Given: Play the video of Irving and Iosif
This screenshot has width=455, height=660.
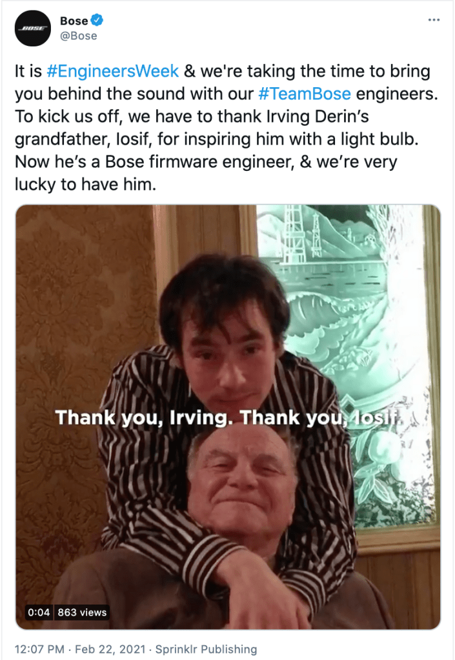Looking at the screenshot, I should coord(228,417).
